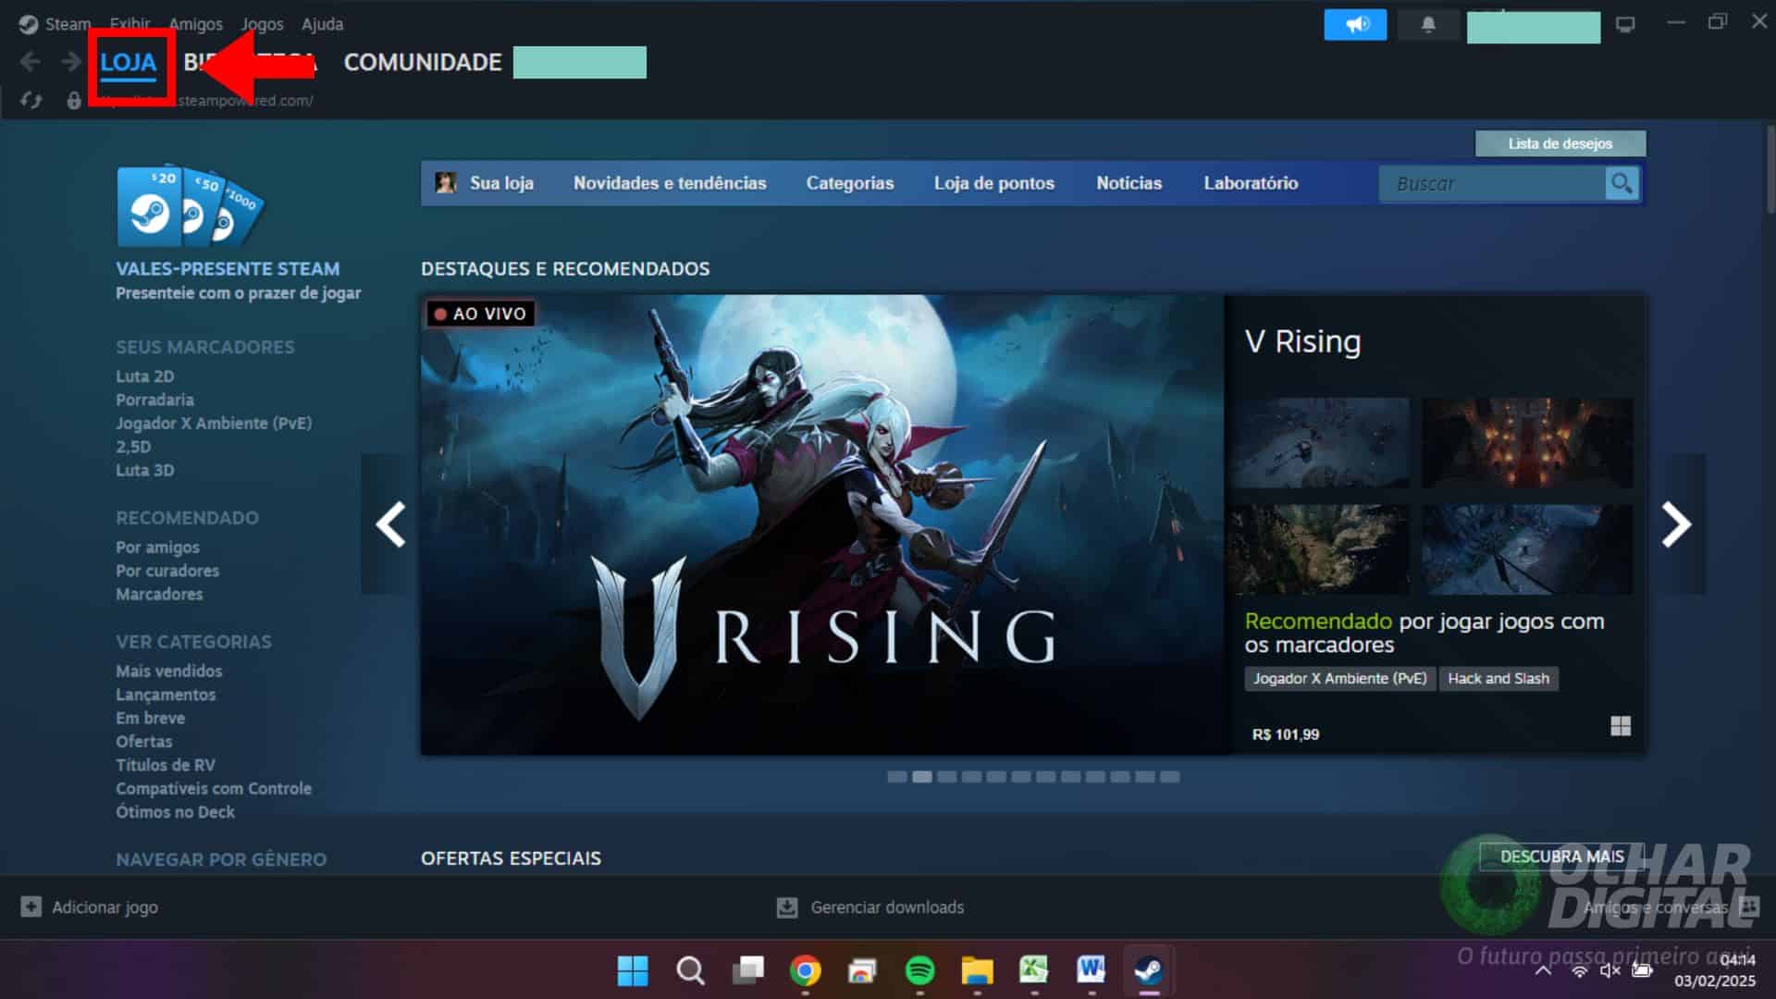The height and width of the screenshot is (999, 1776).
Task: Click the Windows platform icon on V Rising card
Action: (x=1621, y=726)
